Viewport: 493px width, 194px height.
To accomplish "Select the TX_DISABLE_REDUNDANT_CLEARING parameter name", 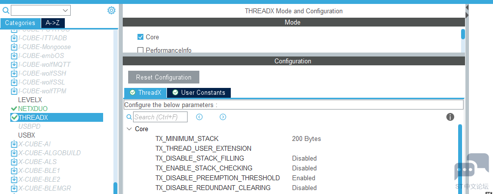I will [x=213, y=188].
